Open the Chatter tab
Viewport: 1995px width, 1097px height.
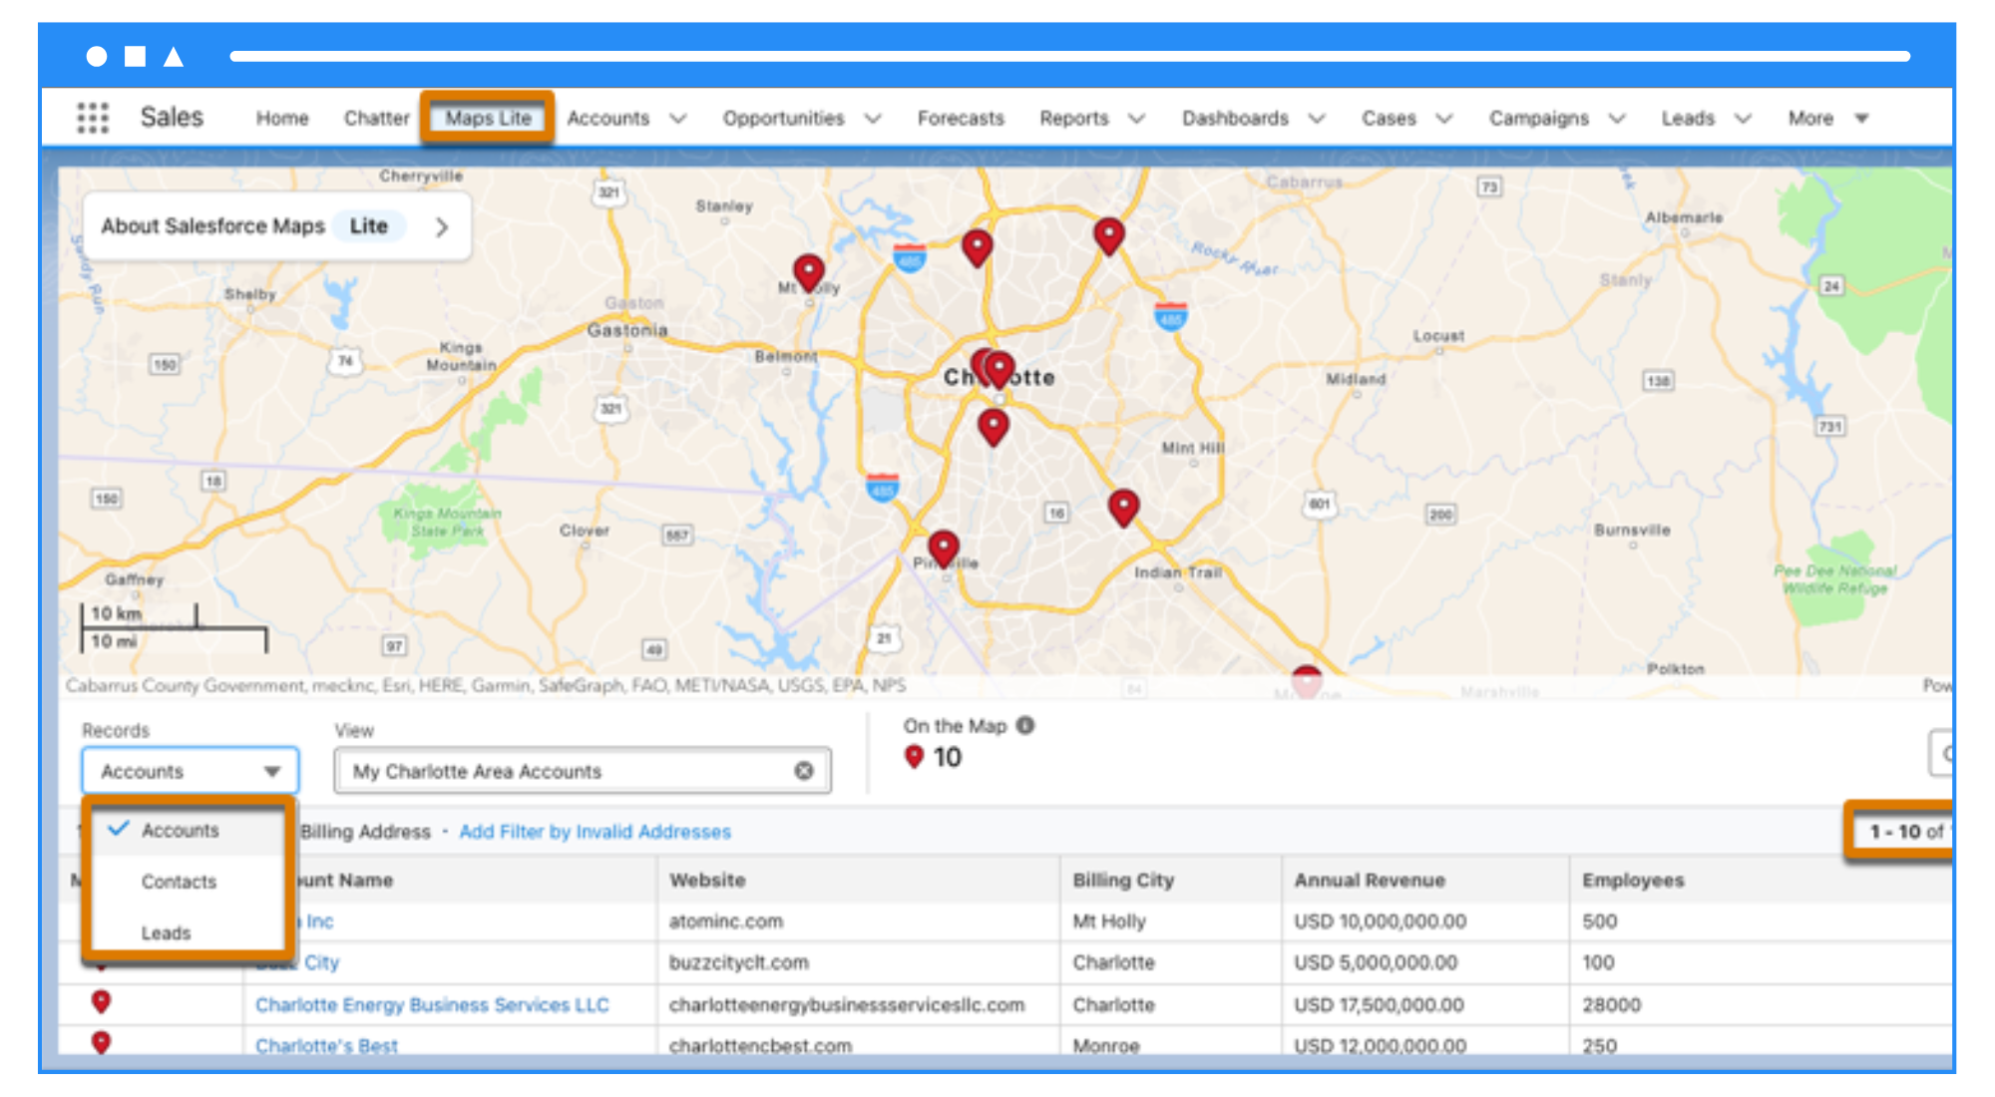click(x=376, y=118)
